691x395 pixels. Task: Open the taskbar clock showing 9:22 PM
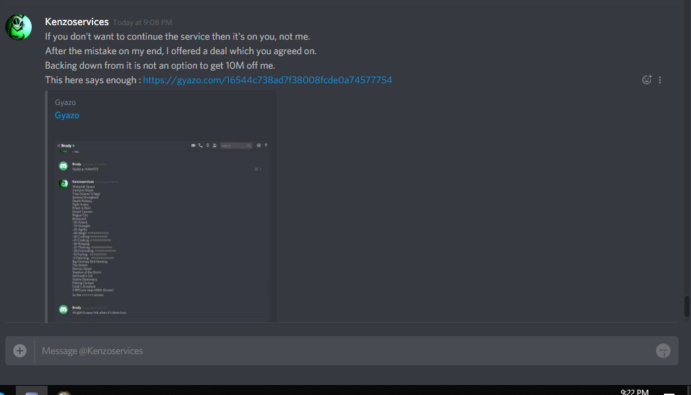(634, 392)
